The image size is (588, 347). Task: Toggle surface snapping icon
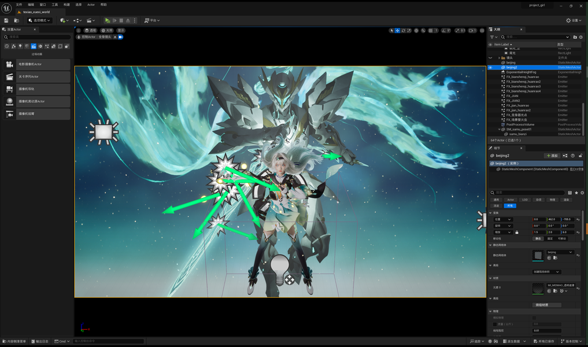tap(423, 31)
